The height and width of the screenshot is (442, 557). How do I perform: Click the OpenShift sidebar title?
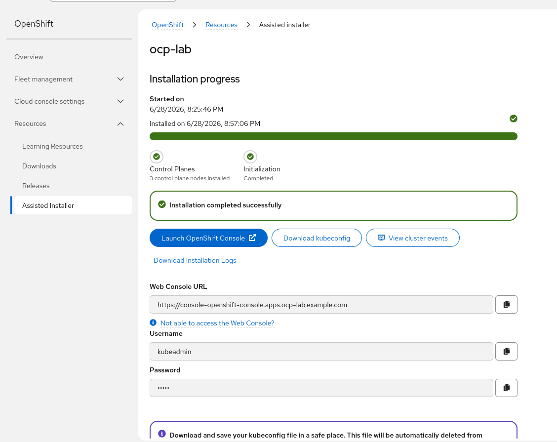click(x=34, y=24)
